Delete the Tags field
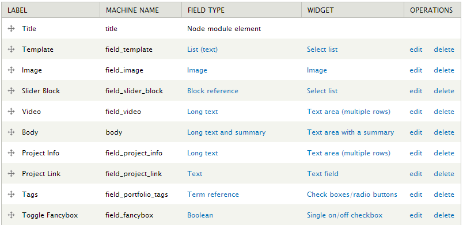463x225 pixels. click(444, 195)
